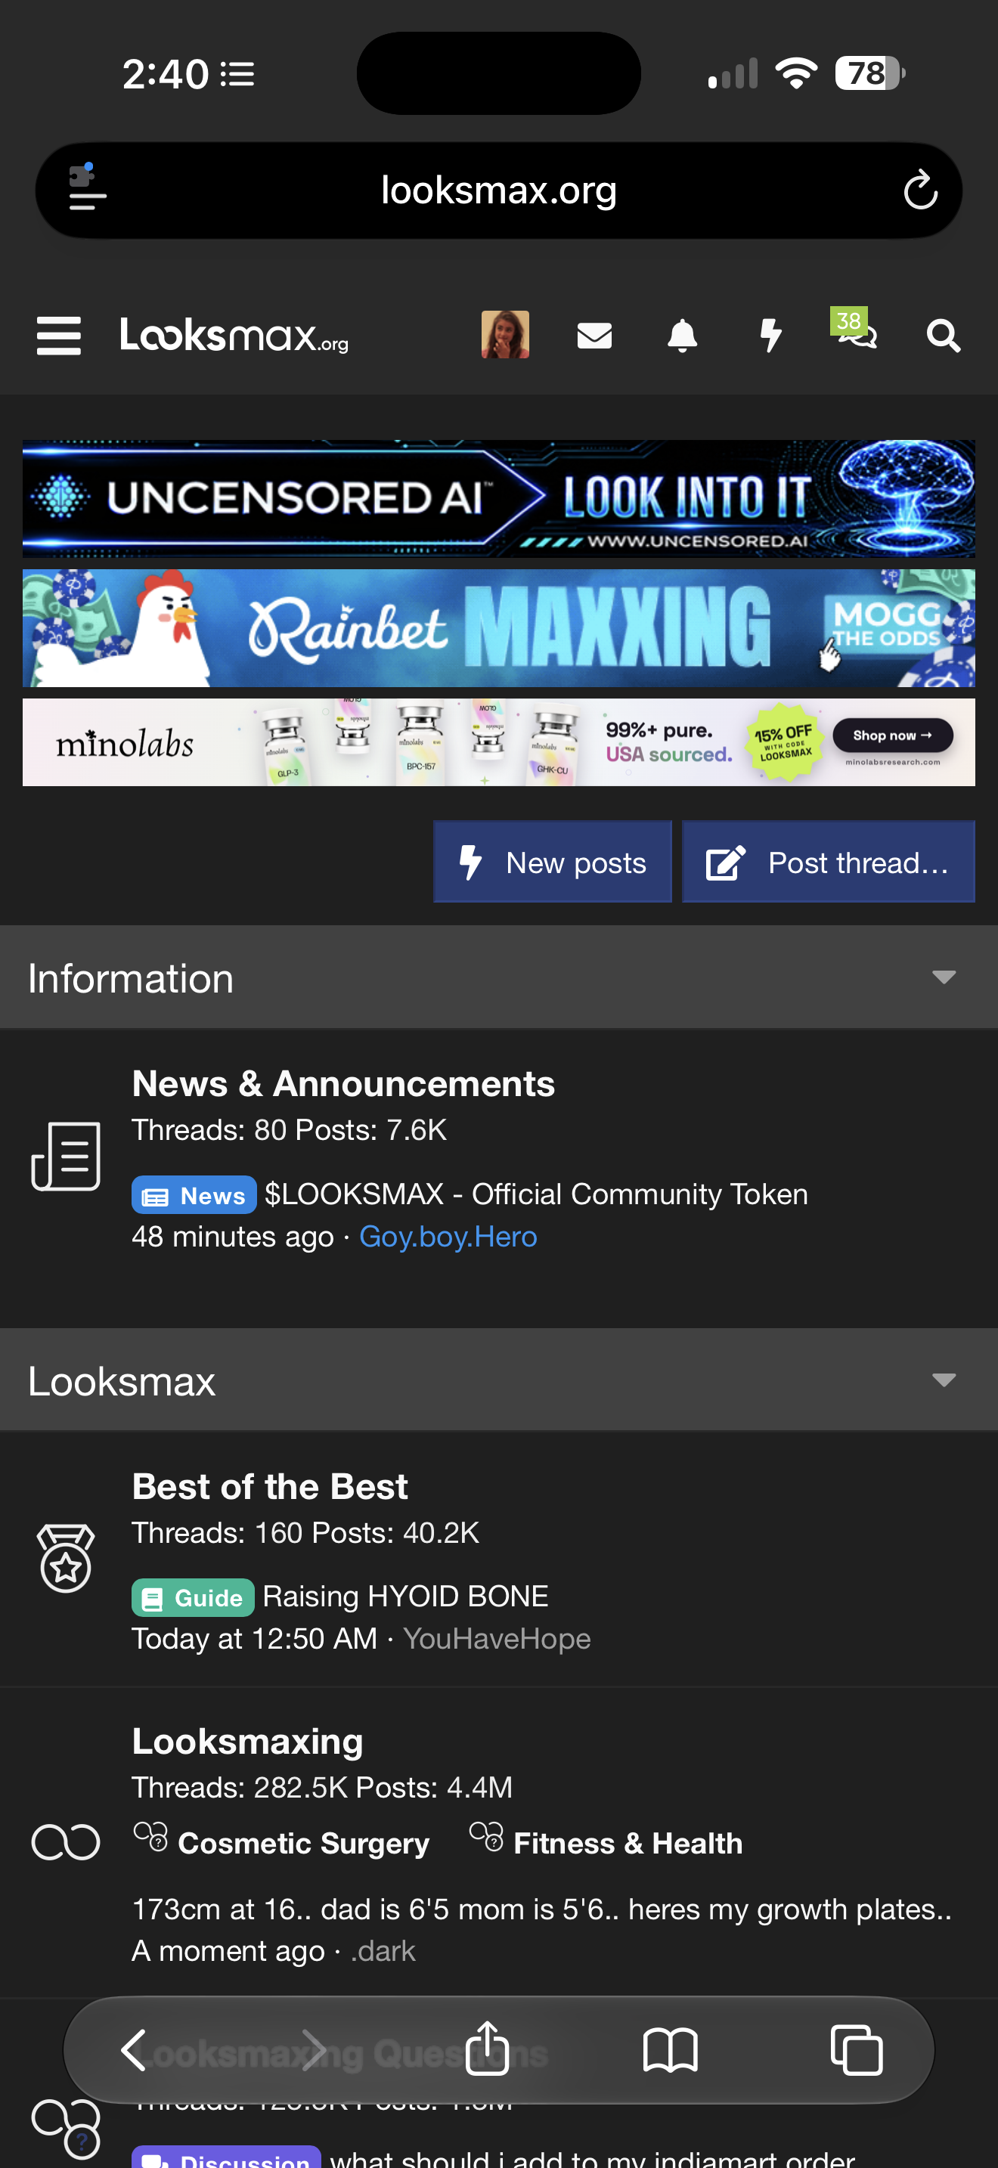
Task: Open the magnifying glass search icon
Action: pyautogui.click(x=944, y=336)
